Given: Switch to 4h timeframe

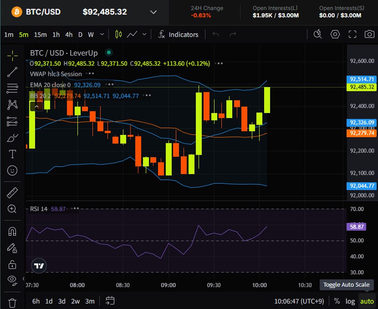Looking at the screenshot, I should pyautogui.click(x=69, y=35).
